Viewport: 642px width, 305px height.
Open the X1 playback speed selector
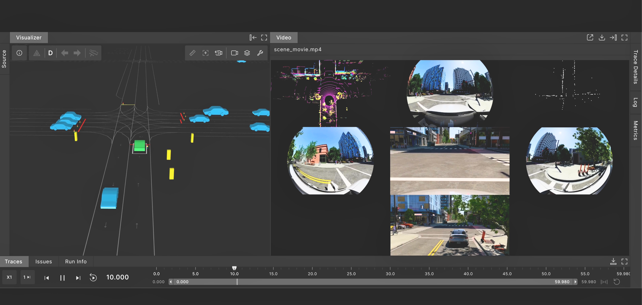pos(9,277)
